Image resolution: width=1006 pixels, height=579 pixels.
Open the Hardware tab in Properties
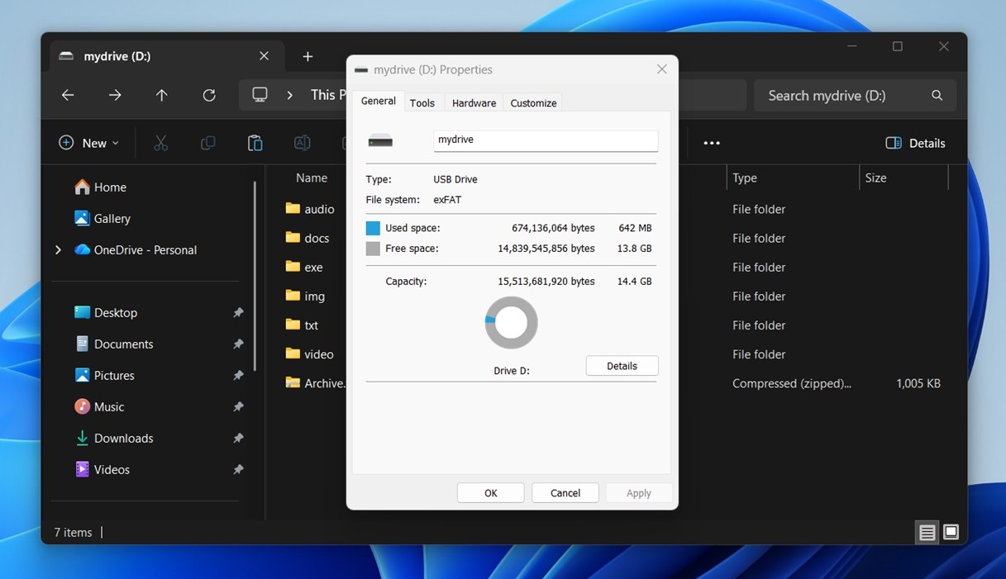pos(474,102)
